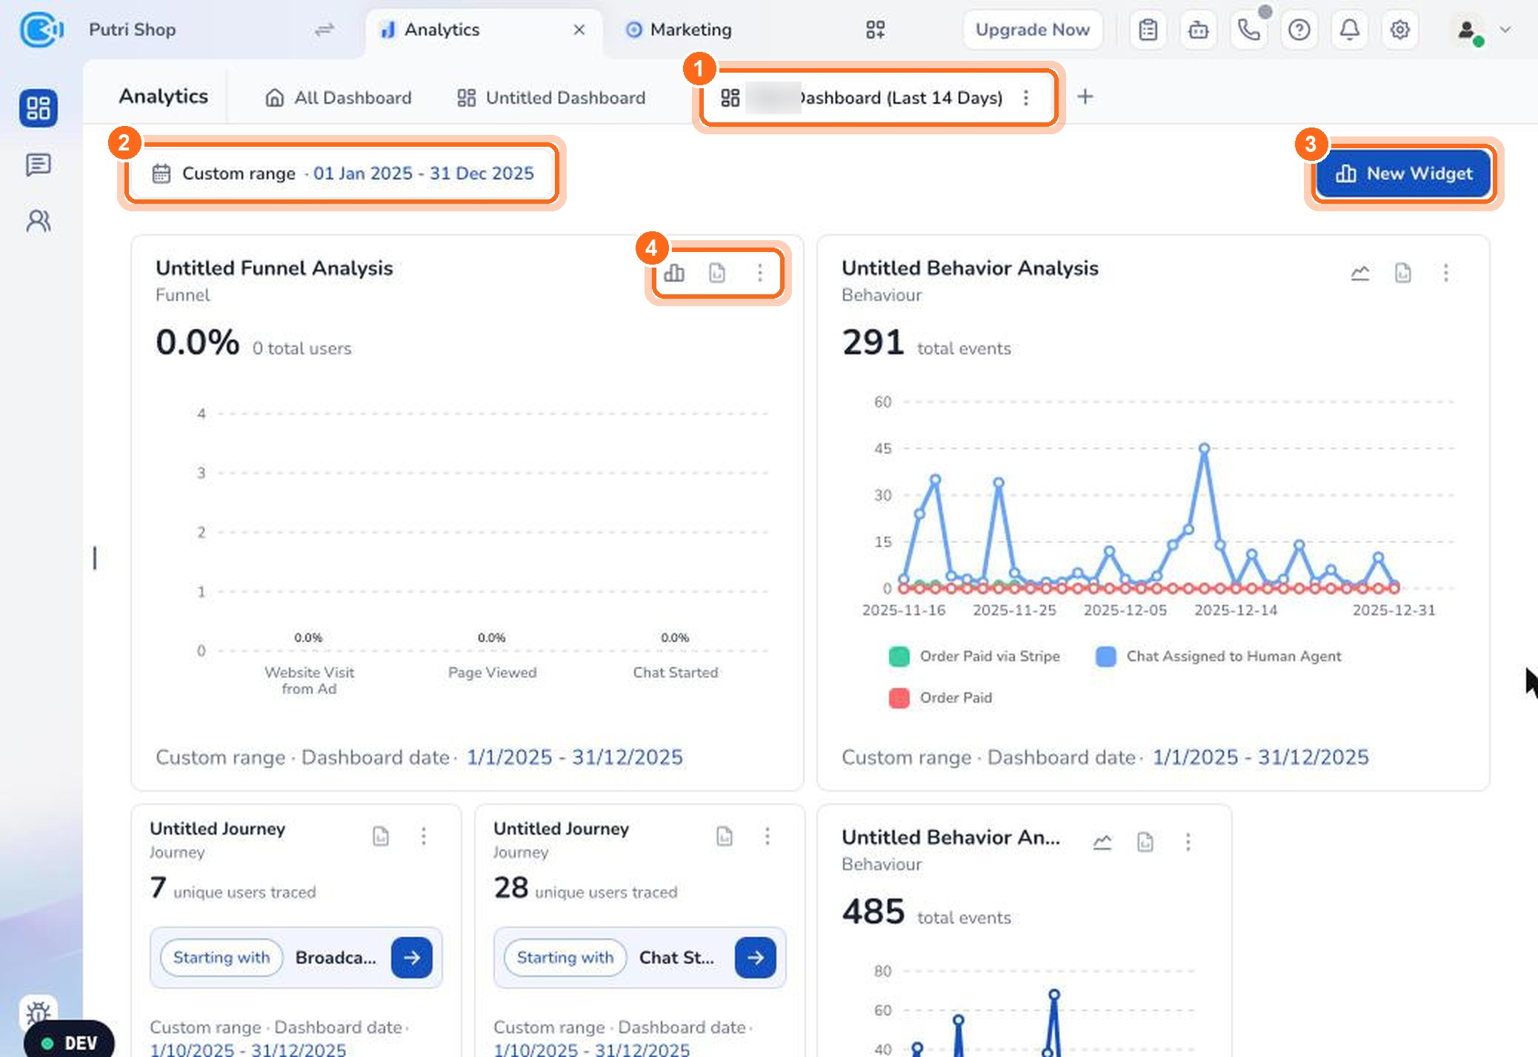Toggle Chat Assigned to Human Agent legend series
Viewport: 1538px width, 1057px height.
(x=1218, y=656)
